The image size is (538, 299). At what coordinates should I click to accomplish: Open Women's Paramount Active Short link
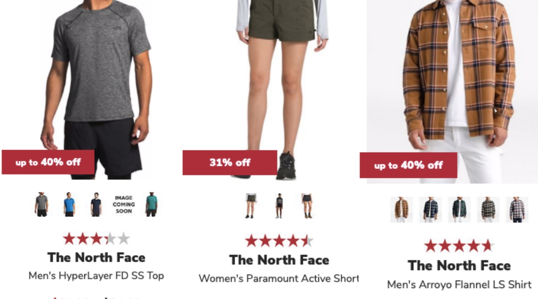(x=278, y=279)
